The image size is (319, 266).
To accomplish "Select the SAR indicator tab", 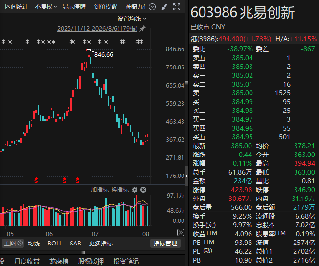I will (75, 243).
